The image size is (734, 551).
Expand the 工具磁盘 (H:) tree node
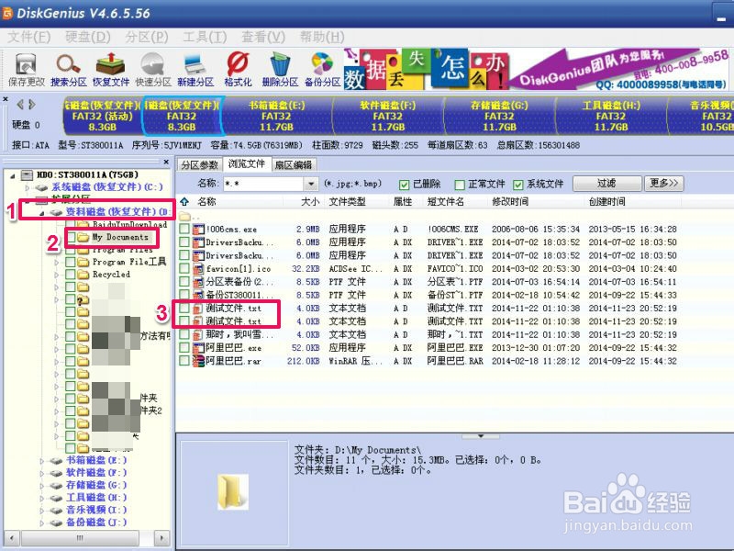pyautogui.click(x=41, y=498)
